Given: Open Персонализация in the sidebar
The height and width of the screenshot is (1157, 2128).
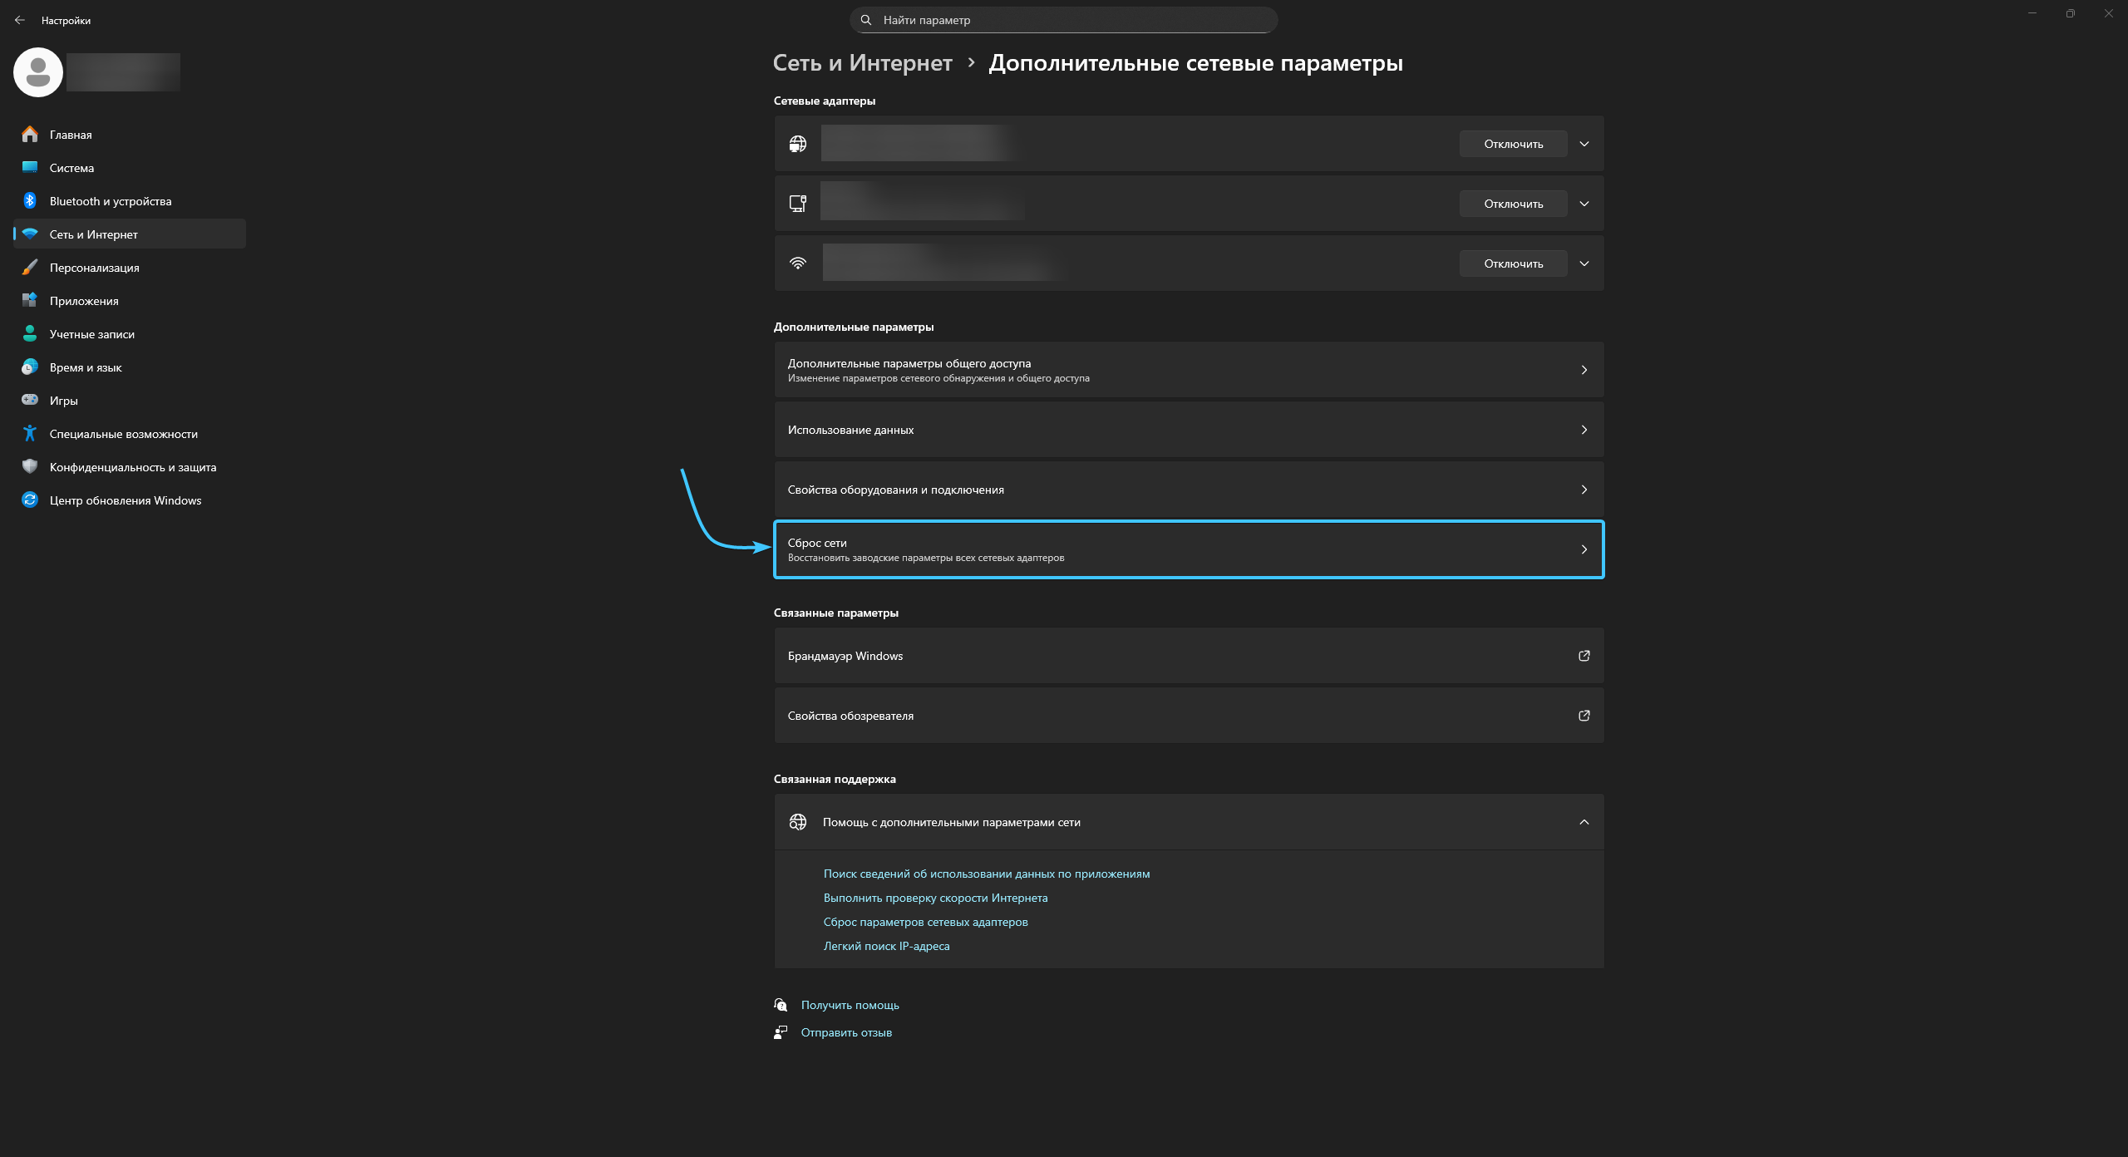Looking at the screenshot, I should 94,268.
